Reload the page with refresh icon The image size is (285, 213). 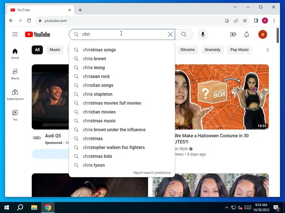tap(29, 21)
